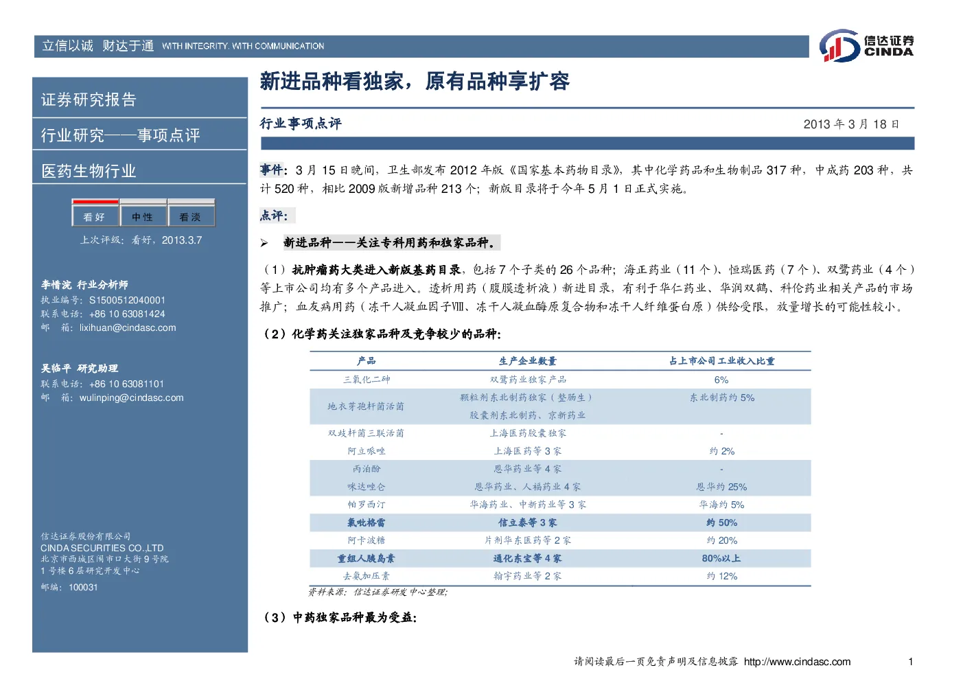Click table cell 重组人胰岛素

click(367, 558)
